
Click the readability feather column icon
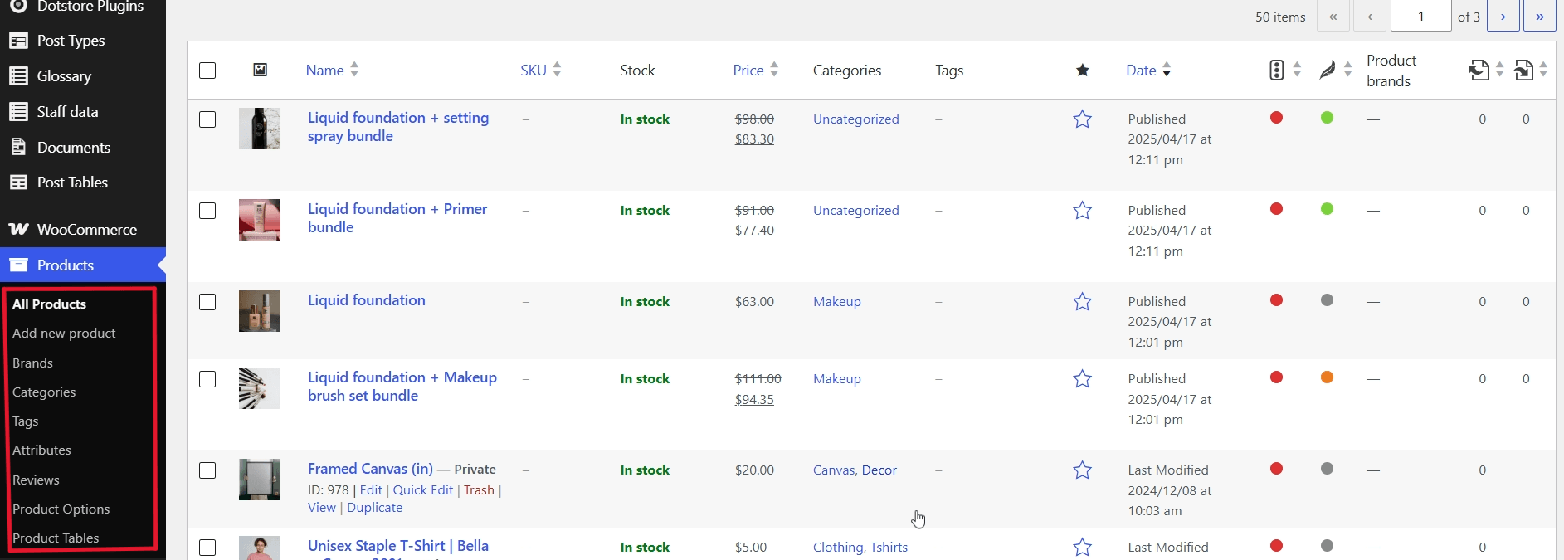pyautogui.click(x=1328, y=71)
